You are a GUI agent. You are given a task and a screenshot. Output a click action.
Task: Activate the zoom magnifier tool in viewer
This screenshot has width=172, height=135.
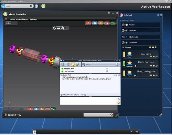63,28
